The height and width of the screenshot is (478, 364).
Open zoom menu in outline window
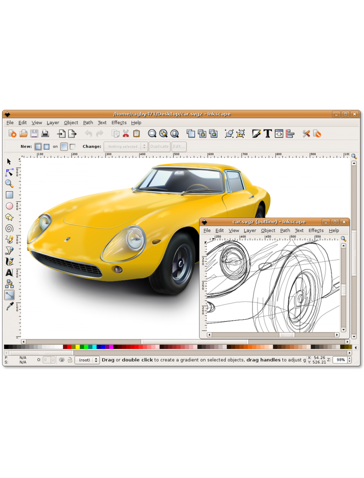click(x=343, y=239)
